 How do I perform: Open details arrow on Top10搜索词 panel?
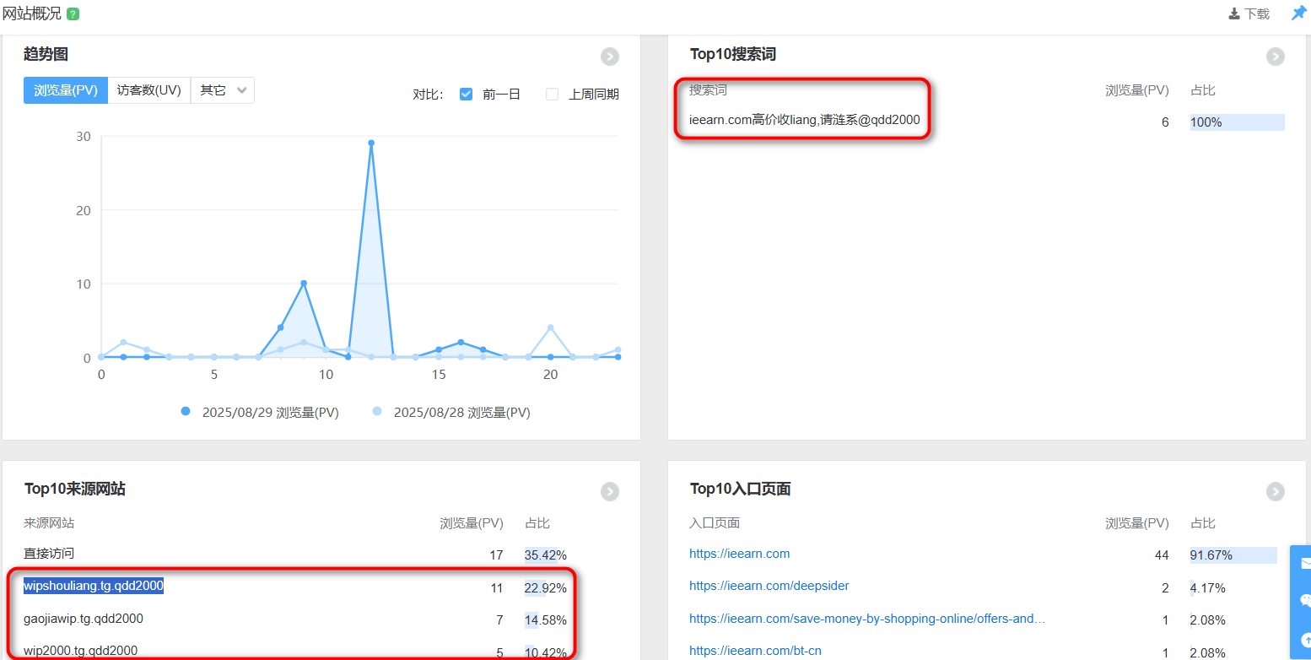[x=1275, y=57]
